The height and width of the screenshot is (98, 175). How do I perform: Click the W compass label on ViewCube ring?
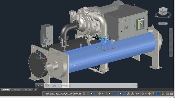156,17
